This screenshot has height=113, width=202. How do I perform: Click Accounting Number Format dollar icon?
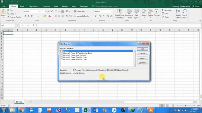click(95, 16)
